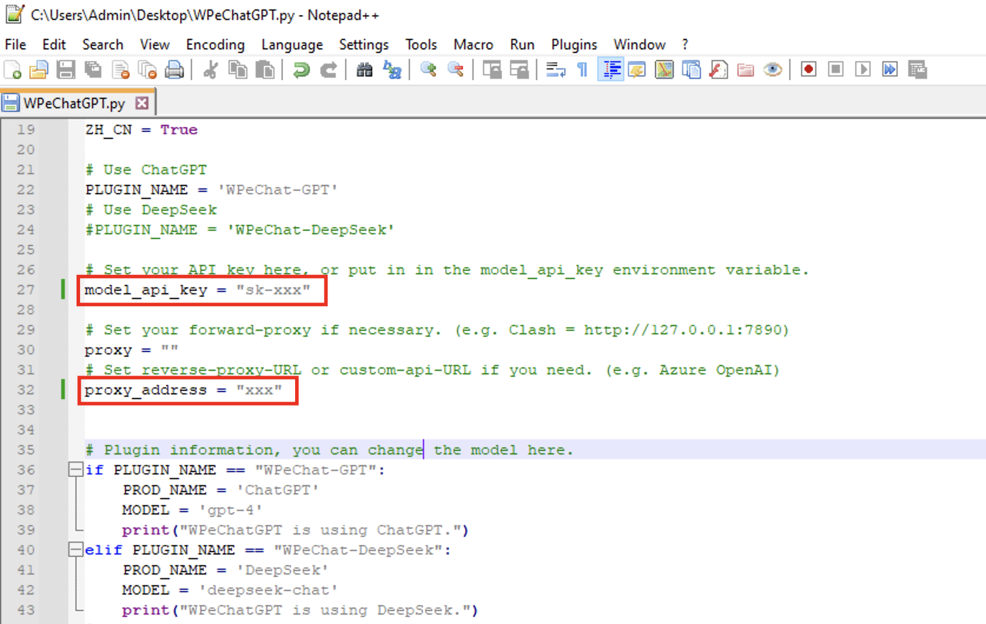Click line number 32 in the margin
986x624 pixels.
click(x=26, y=390)
